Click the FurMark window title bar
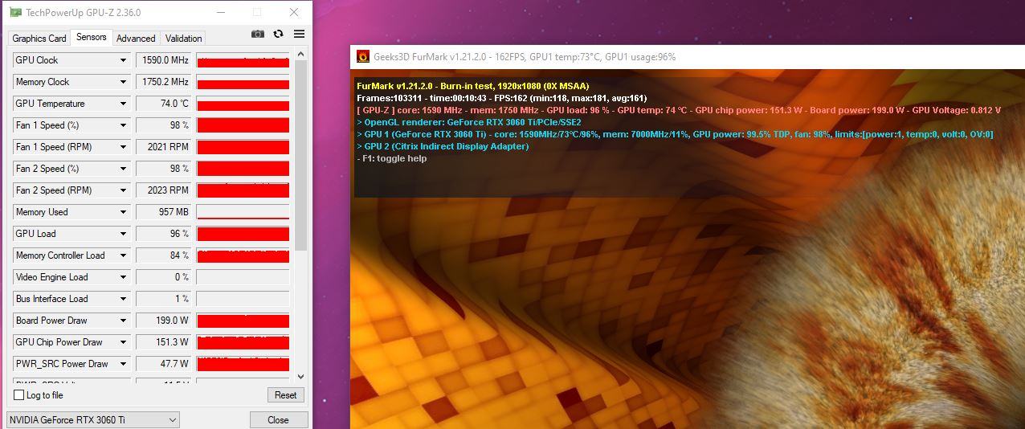The width and height of the screenshot is (1025, 429). pos(688,57)
